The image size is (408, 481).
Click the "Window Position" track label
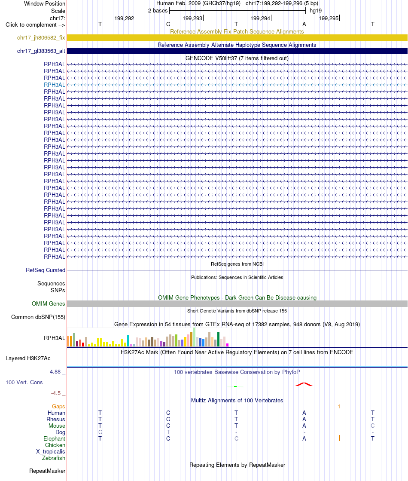pos(44,4)
